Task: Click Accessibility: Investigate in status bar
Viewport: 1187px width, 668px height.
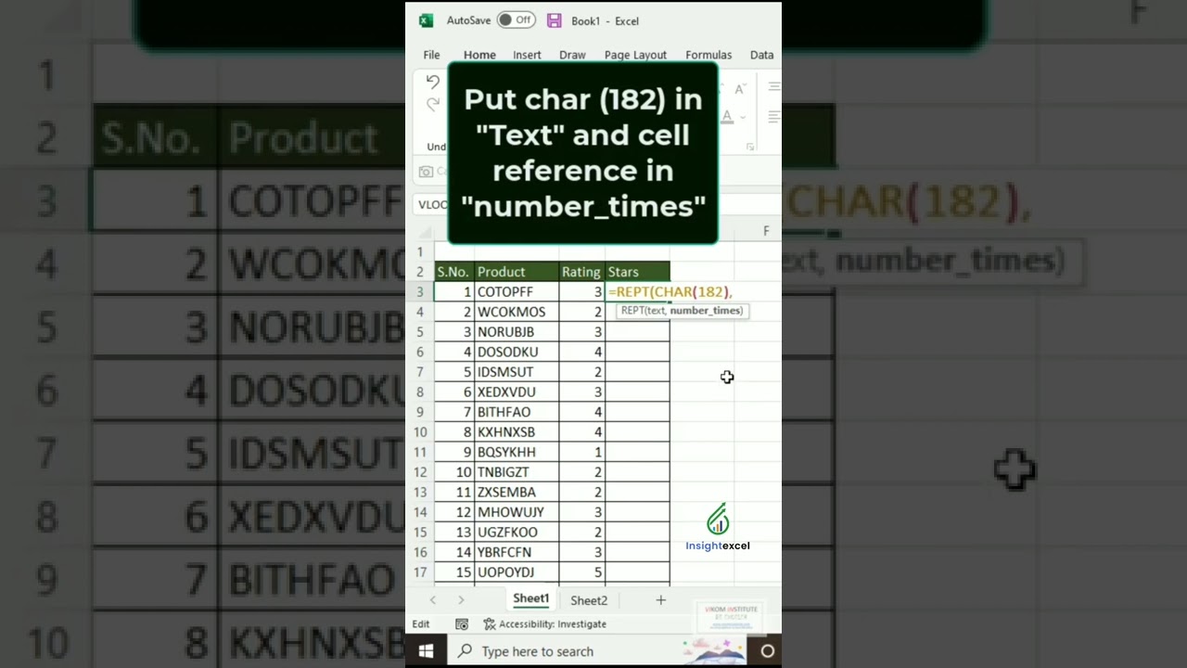Action: pyautogui.click(x=545, y=624)
